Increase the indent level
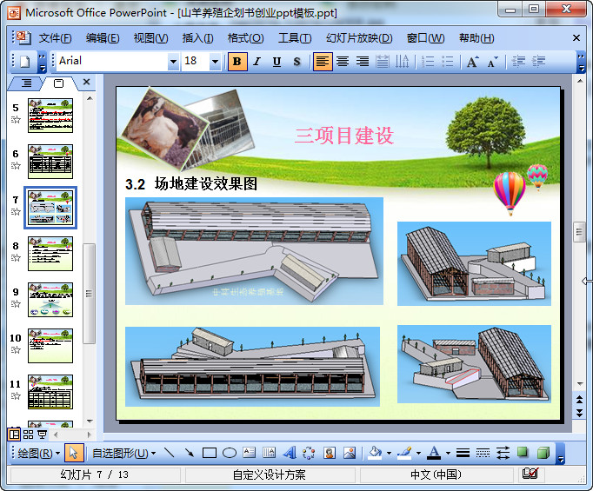This screenshot has width=593, height=491. tap(538, 61)
